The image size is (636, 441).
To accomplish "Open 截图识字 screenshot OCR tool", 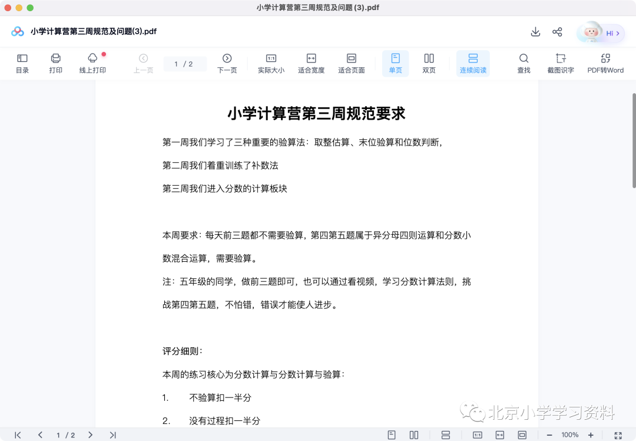I will point(561,64).
